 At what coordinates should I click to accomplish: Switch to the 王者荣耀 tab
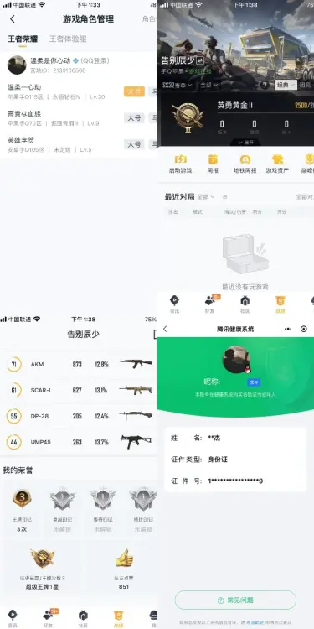pos(23,39)
